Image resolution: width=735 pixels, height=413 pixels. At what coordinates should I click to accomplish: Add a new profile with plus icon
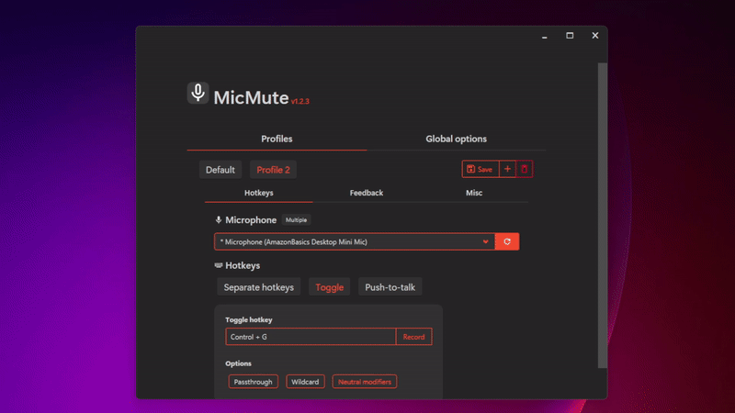point(507,169)
